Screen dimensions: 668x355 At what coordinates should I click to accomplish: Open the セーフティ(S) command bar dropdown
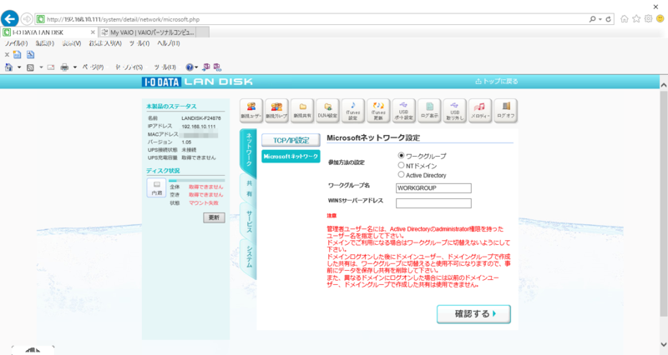point(129,67)
